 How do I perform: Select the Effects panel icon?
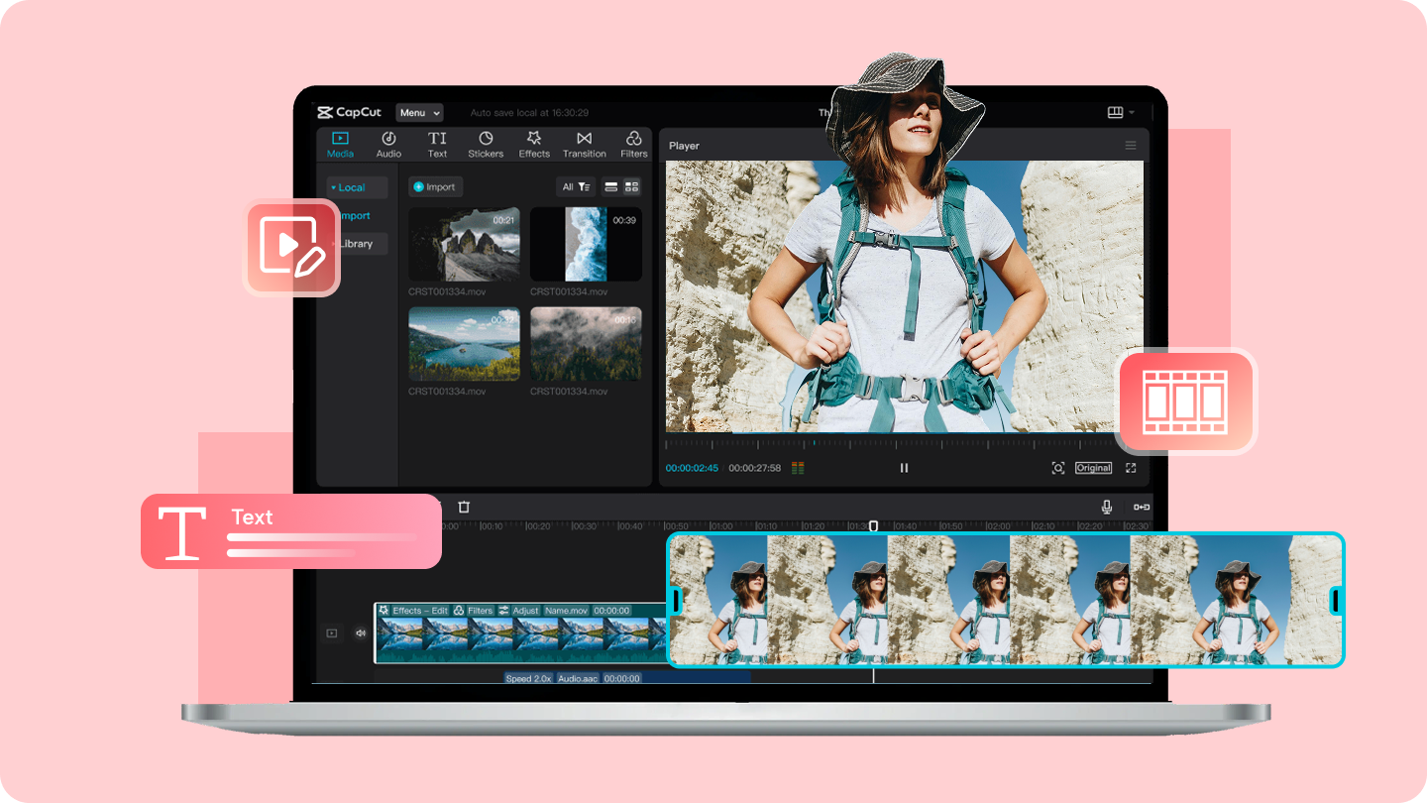tap(534, 144)
